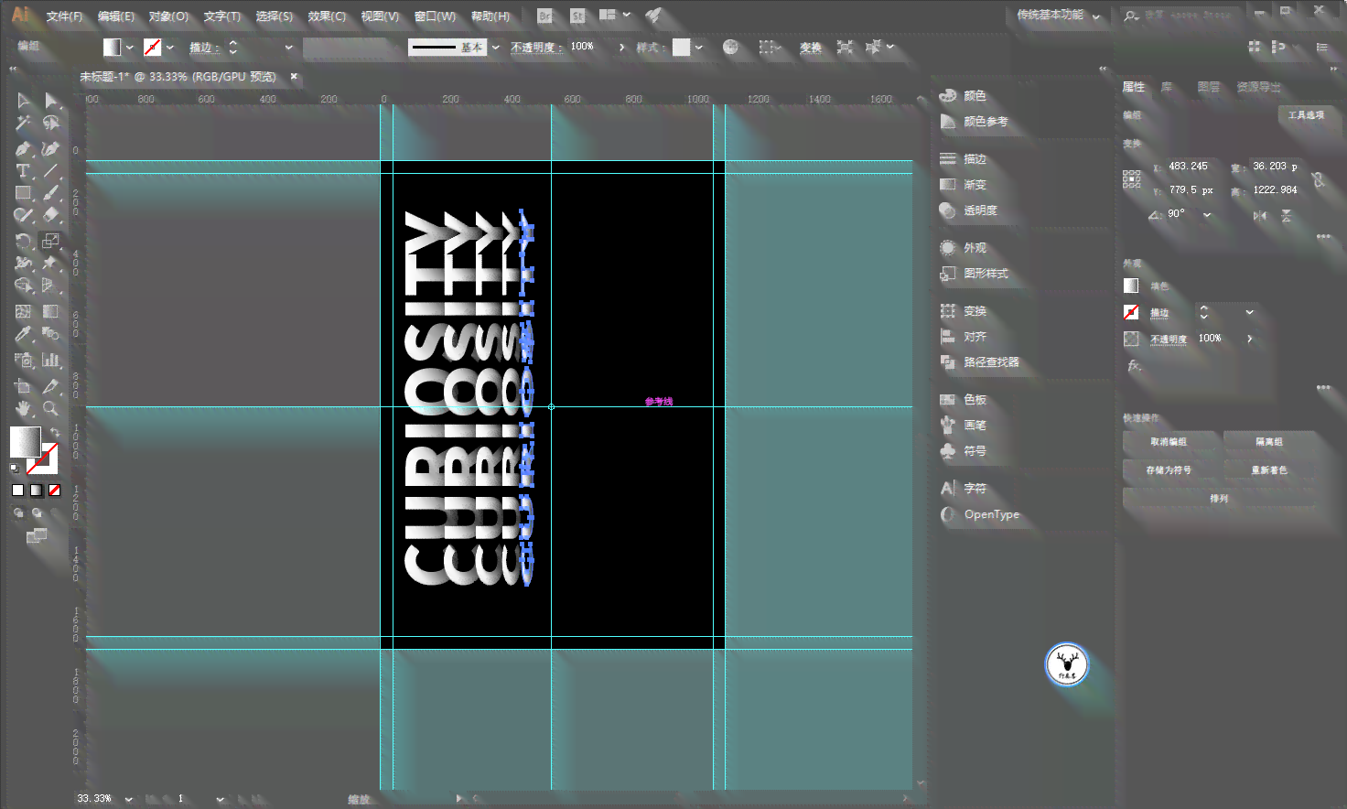The height and width of the screenshot is (809, 1347).
Task: Click the 重新着色 recolor button
Action: pos(1269,470)
